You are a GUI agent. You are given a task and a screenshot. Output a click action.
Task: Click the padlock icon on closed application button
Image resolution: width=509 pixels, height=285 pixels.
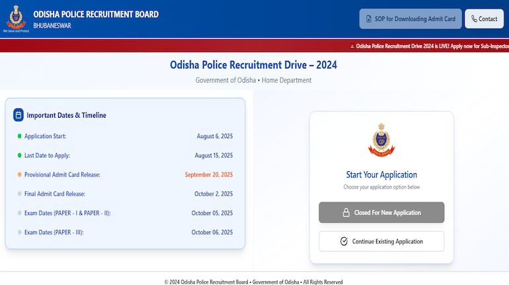click(x=346, y=212)
